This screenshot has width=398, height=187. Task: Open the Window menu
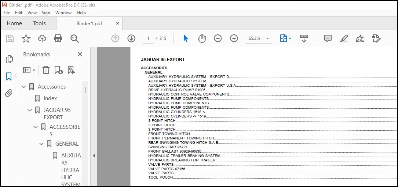[63, 13]
